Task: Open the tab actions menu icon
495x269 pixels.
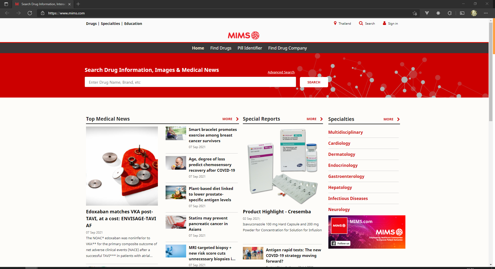Action: click(6, 4)
